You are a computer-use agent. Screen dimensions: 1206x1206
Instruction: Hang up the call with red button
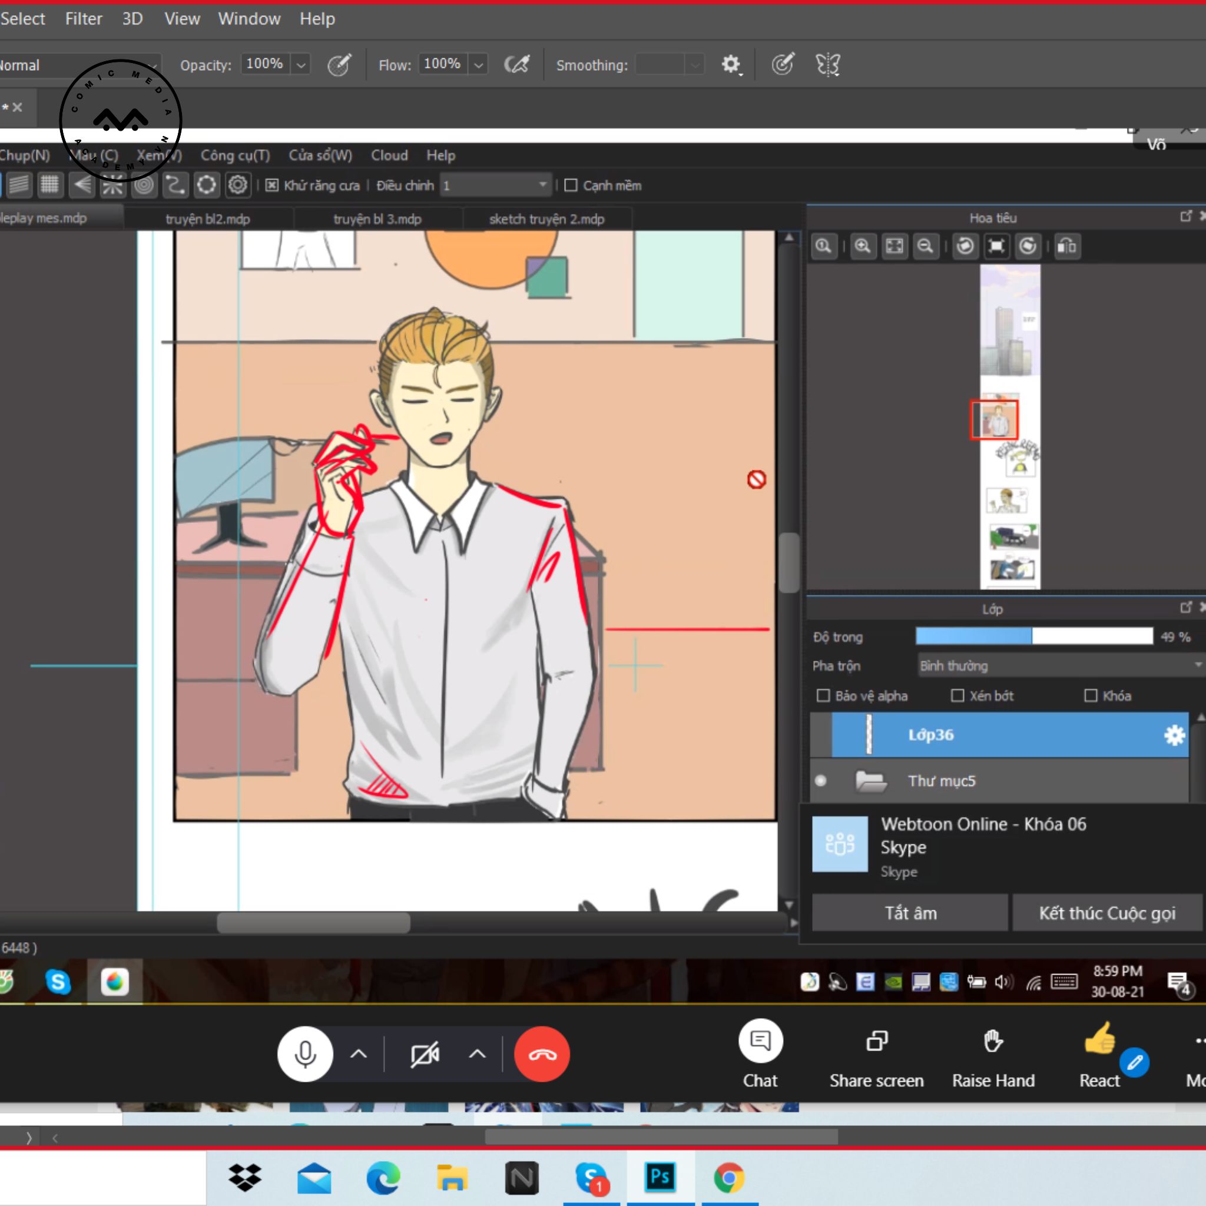[541, 1053]
